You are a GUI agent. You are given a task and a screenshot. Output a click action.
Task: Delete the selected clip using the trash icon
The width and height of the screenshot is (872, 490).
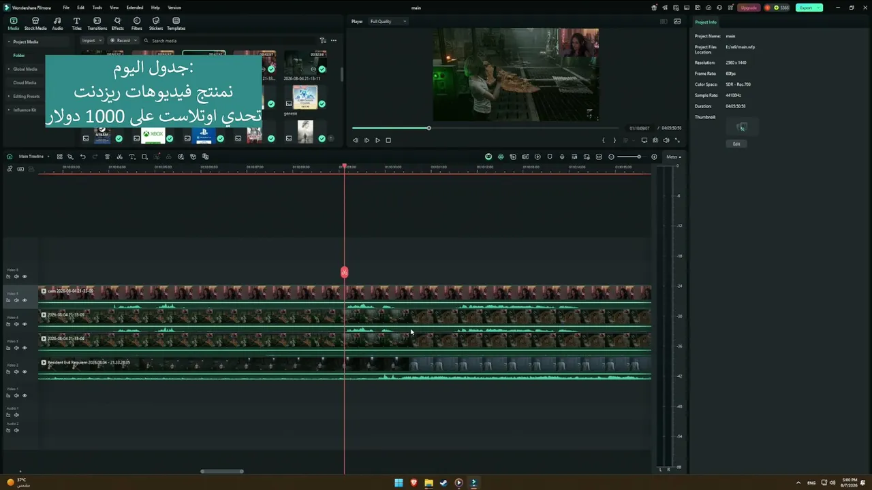pos(107,157)
